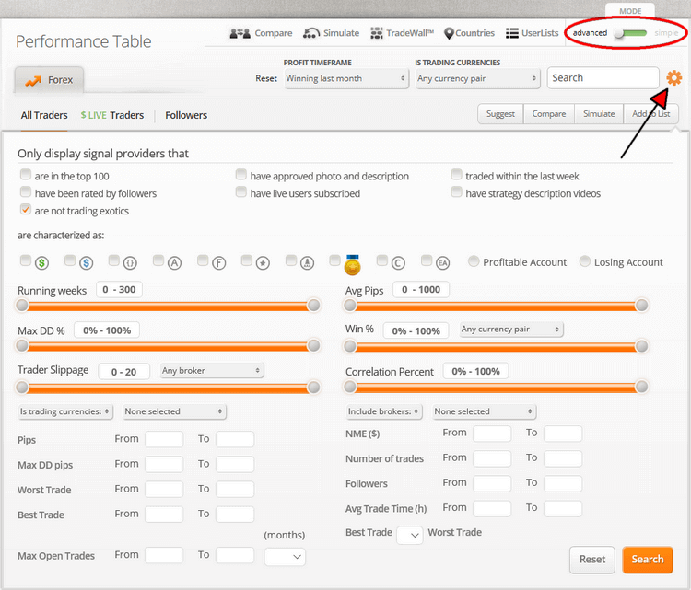
Task: Click the curly braces badge icon
Action: (130, 263)
